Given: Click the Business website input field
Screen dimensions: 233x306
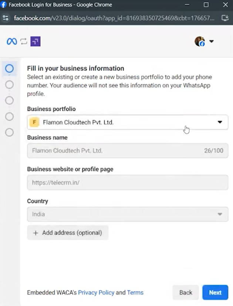Looking at the screenshot, I should point(128,183).
